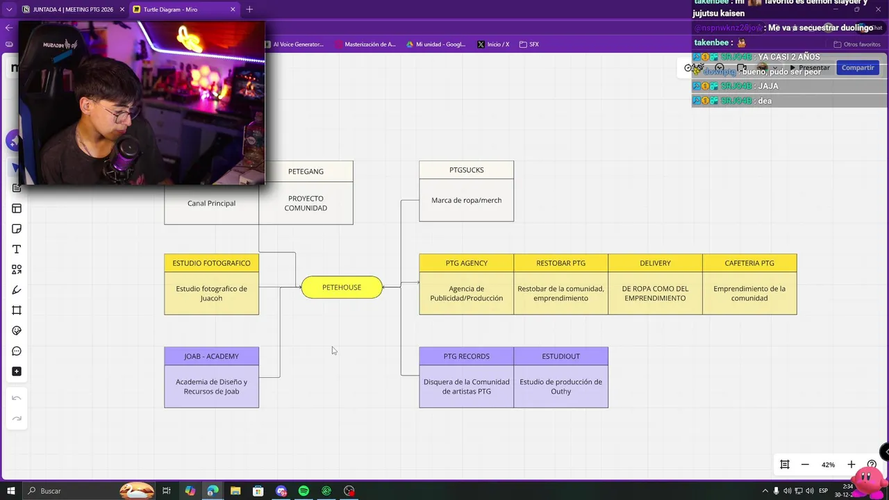Click the Redo arrow

click(x=17, y=418)
